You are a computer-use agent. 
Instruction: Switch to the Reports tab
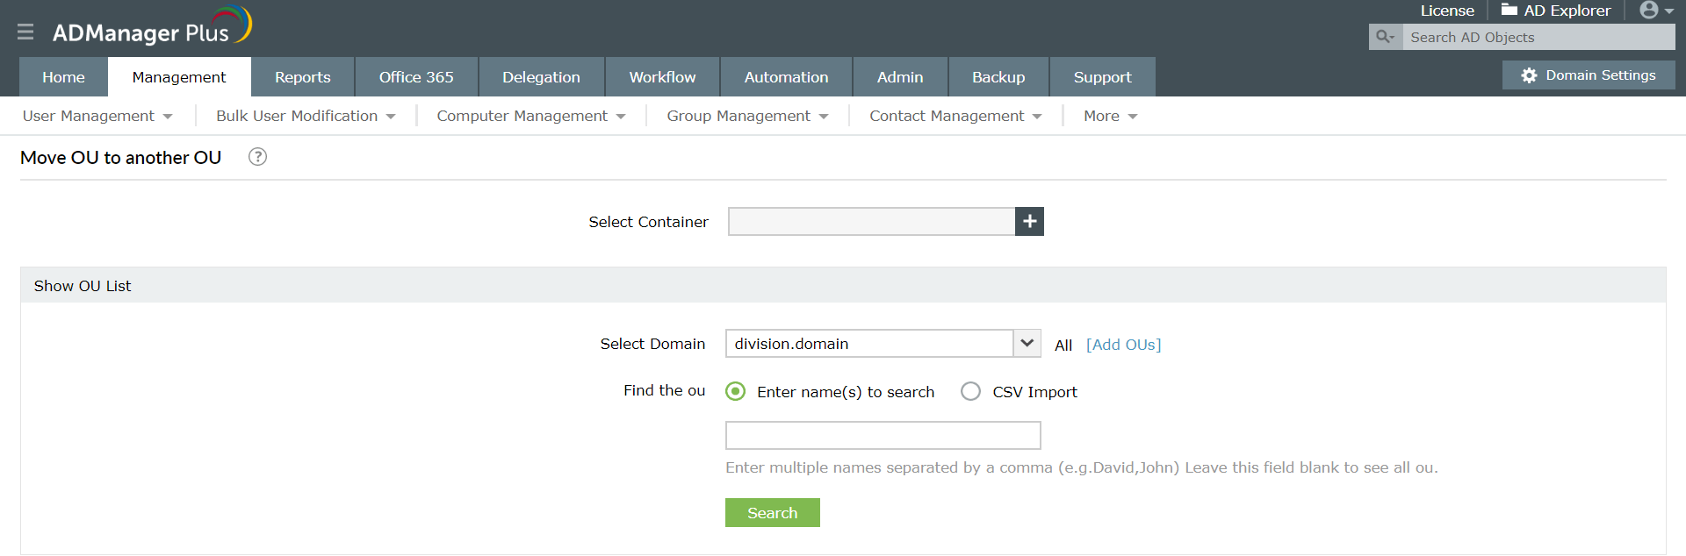[x=302, y=77]
